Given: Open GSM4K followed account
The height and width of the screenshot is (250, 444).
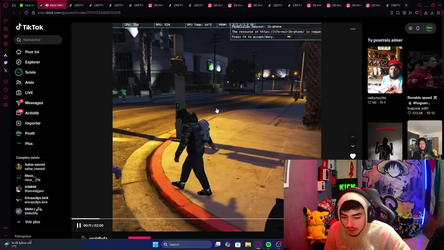Looking at the screenshot, I should 30,189.
